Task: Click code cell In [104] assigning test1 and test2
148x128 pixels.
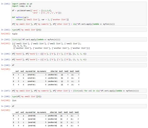Action: pyautogui.click(x=79, y=54)
